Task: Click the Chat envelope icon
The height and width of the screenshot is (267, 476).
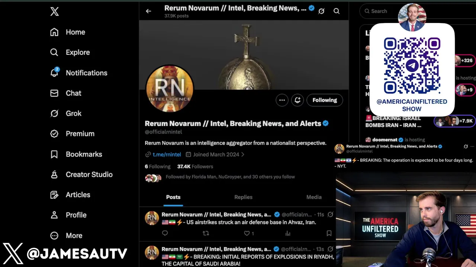Action: click(54, 93)
